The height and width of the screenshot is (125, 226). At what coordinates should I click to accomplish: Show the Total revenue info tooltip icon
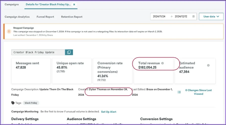162,63
